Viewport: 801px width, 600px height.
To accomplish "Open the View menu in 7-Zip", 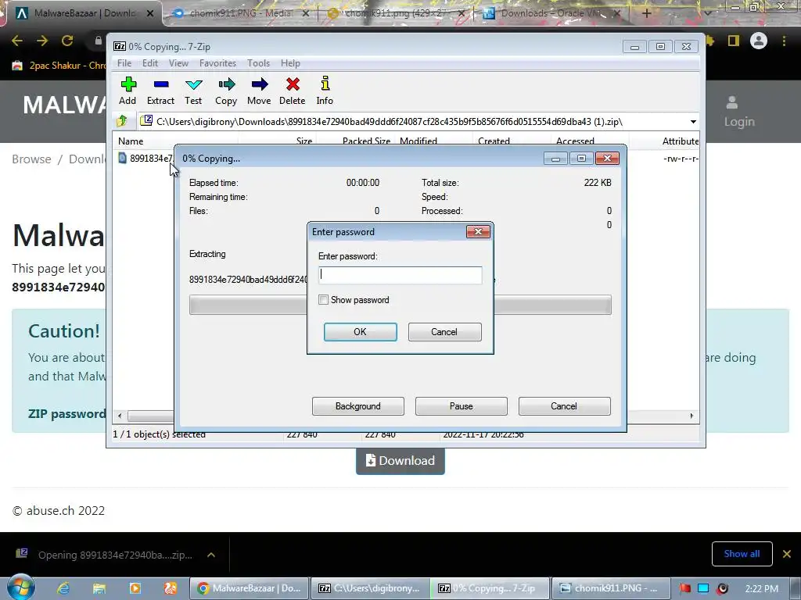I will [x=179, y=63].
